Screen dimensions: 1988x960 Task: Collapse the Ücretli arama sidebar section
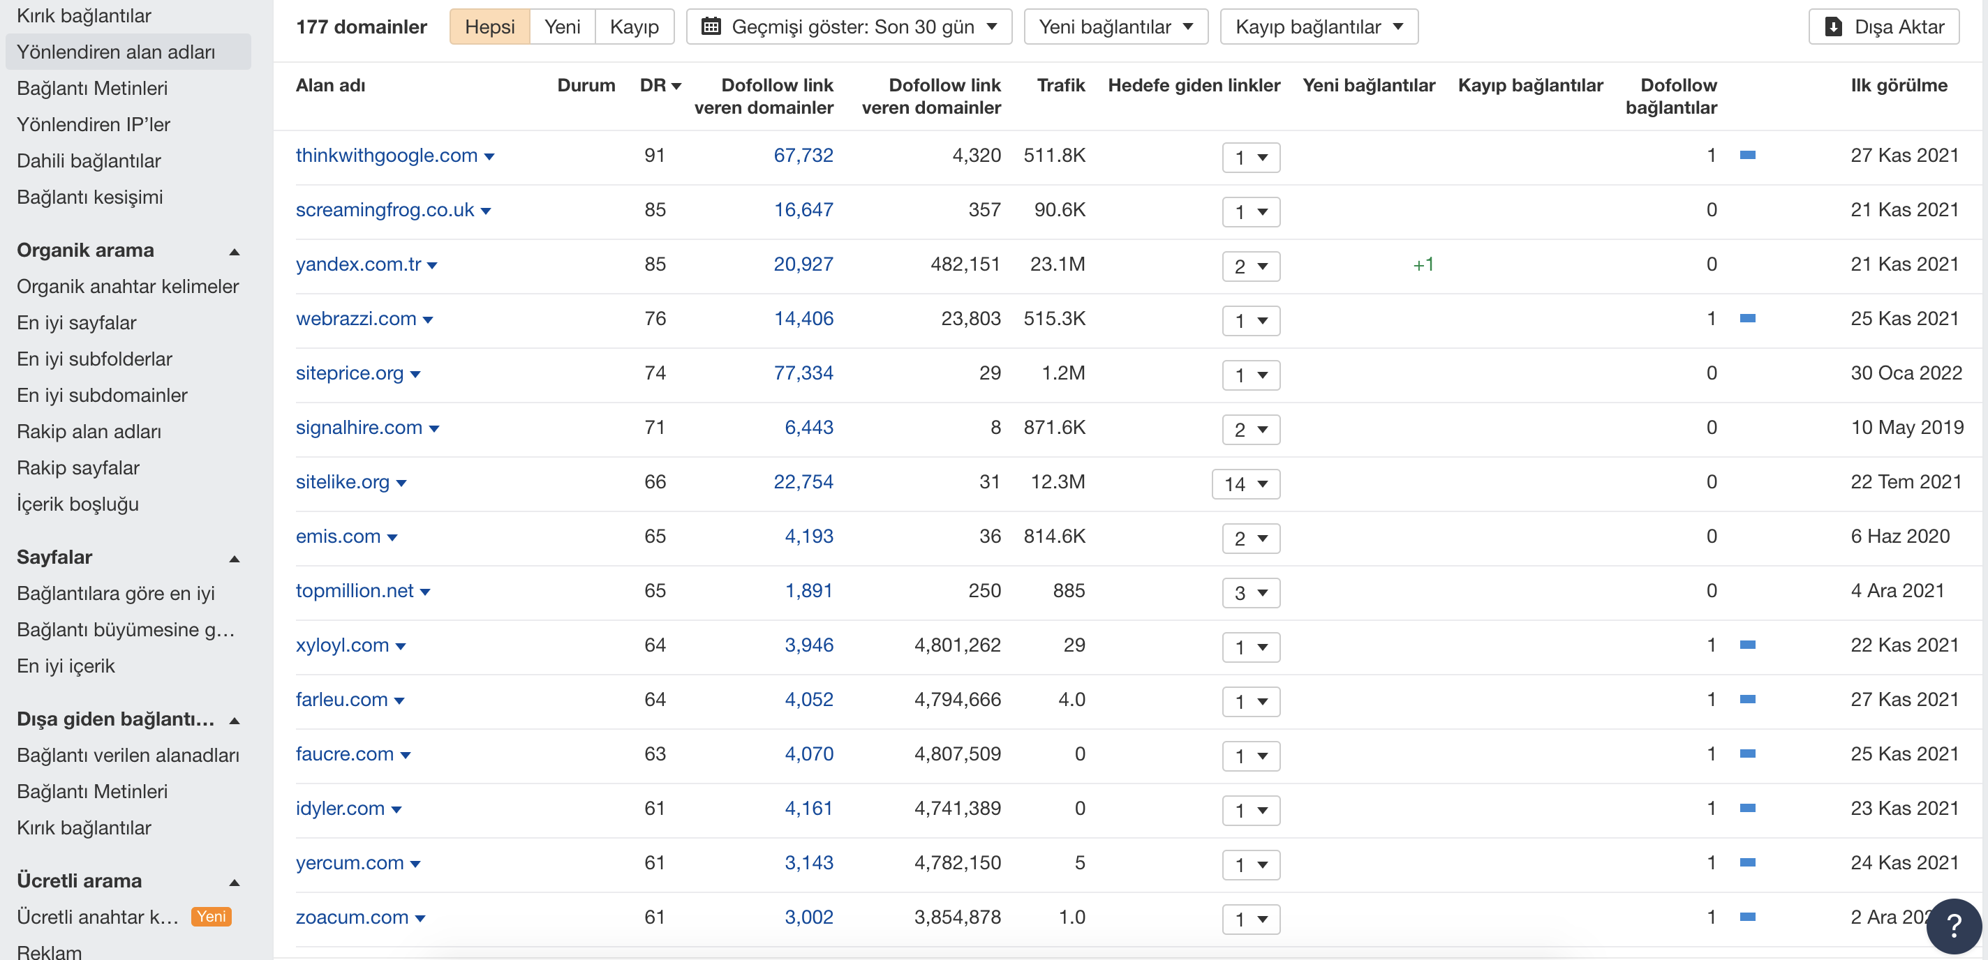click(x=235, y=882)
